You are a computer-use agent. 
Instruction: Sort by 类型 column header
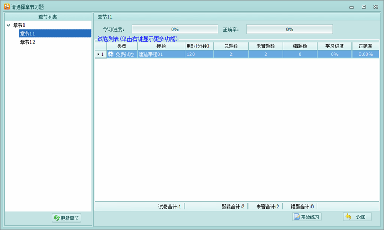coord(122,46)
